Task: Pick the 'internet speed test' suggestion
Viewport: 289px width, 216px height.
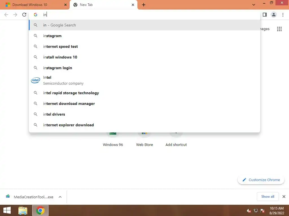Action: [x=144, y=46]
